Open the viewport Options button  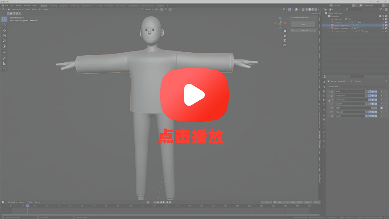(x=315, y=13)
